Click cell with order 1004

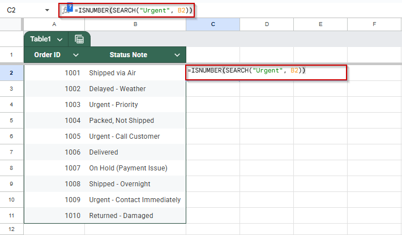(54, 121)
